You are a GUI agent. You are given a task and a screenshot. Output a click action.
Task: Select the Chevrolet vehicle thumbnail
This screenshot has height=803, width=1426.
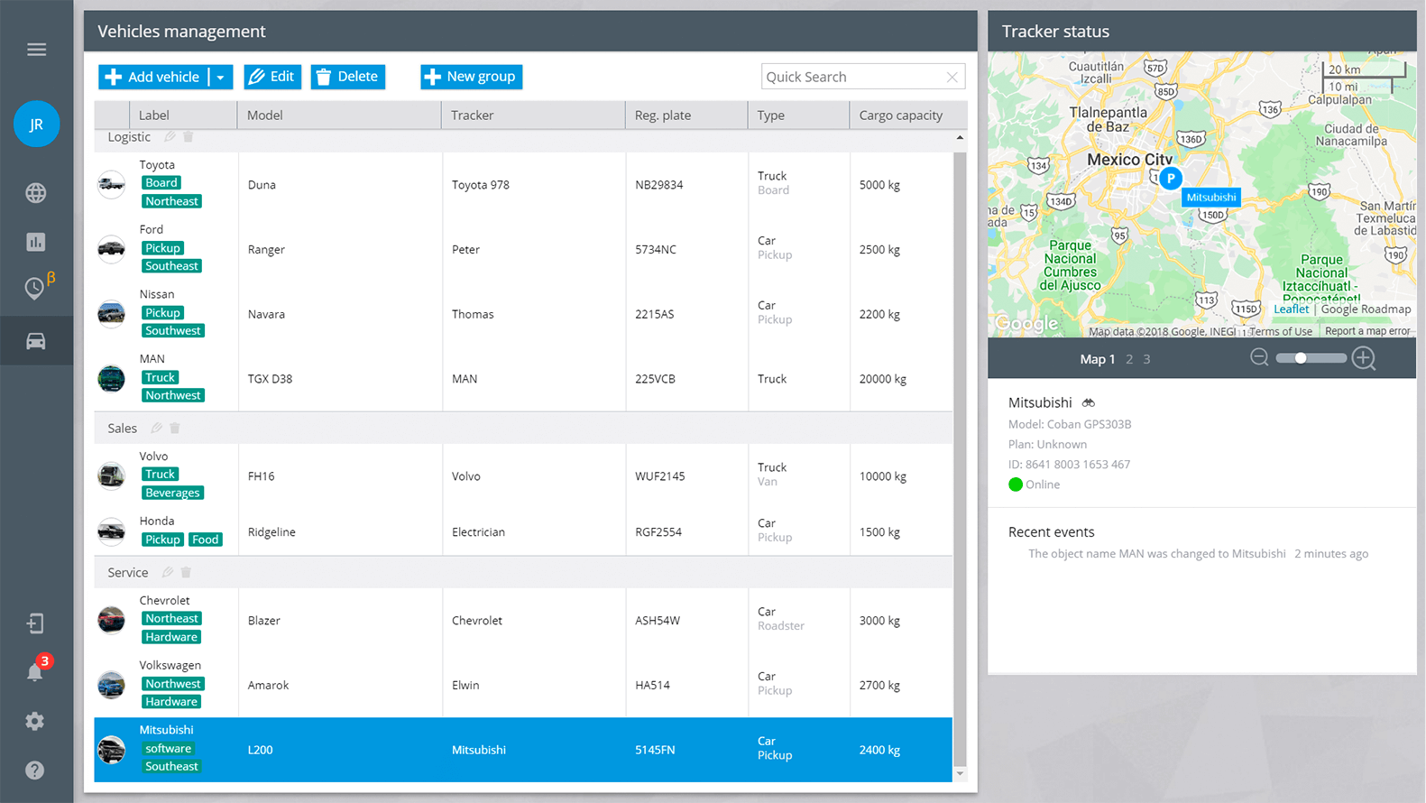pyautogui.click(x=112, y=620)
